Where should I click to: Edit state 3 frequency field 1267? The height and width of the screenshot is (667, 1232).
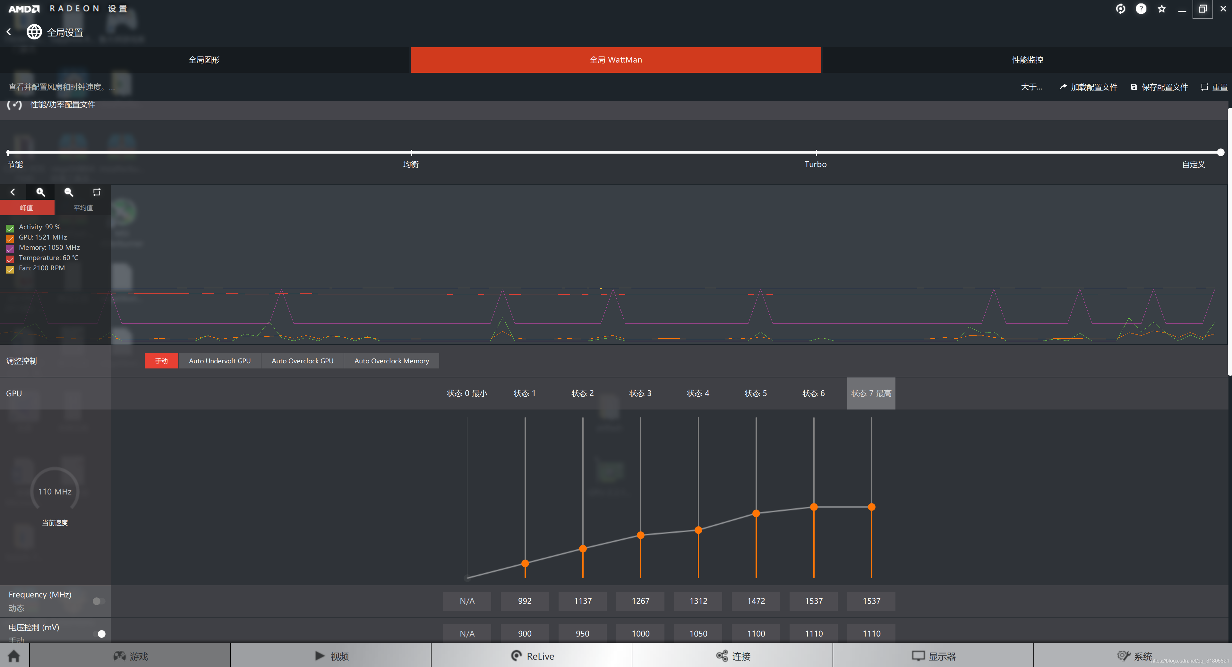[x=640, y=601]
